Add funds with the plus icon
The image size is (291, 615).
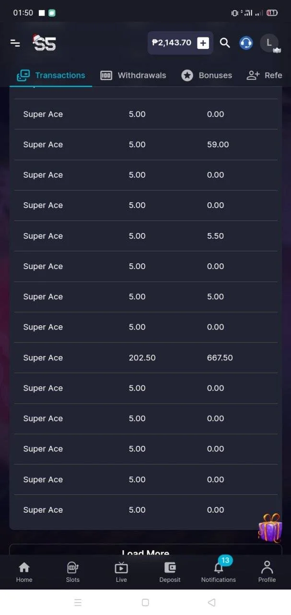coord(203,43)
